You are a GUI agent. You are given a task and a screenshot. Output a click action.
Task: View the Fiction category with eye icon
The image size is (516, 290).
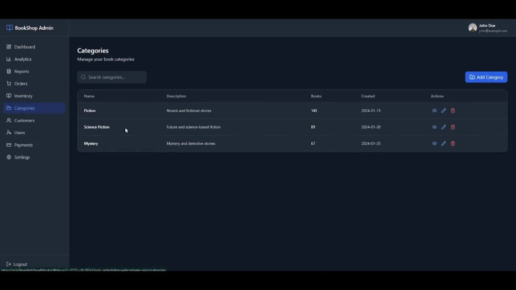point(434,111)
